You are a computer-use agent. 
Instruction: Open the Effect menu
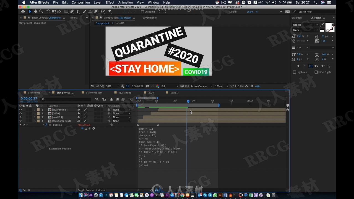[110, 2]
